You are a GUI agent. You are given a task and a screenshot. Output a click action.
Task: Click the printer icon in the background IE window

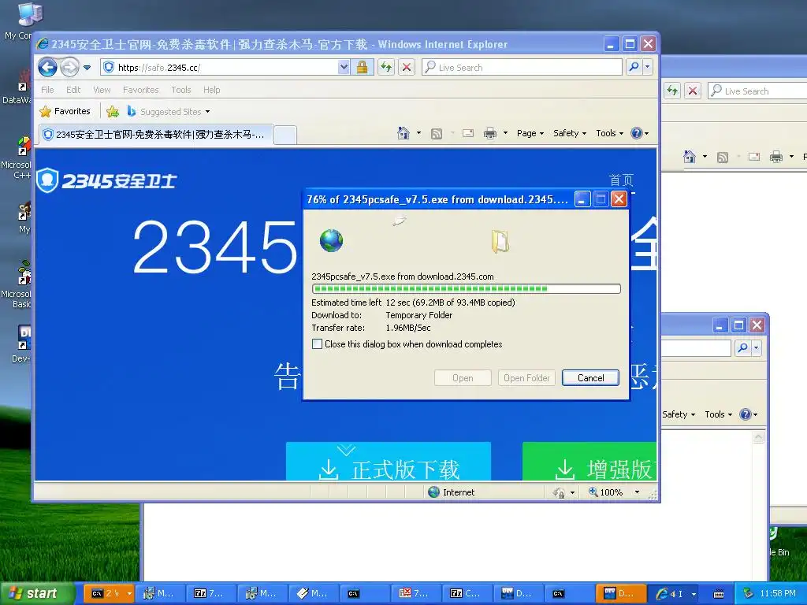[776, 157]
